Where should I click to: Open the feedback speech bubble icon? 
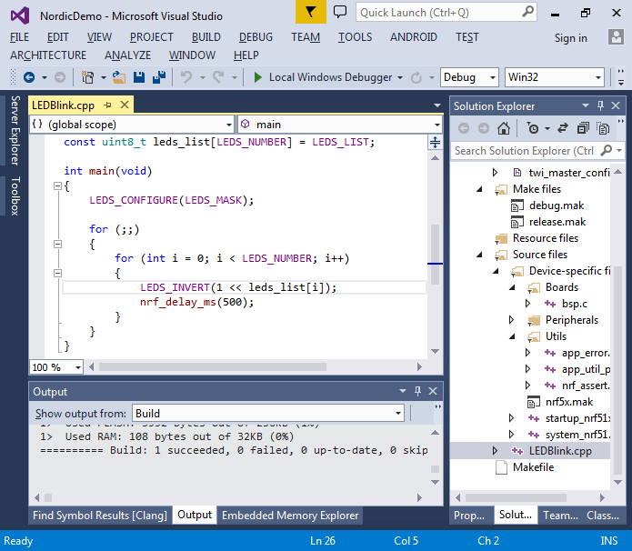pos(340,11)
